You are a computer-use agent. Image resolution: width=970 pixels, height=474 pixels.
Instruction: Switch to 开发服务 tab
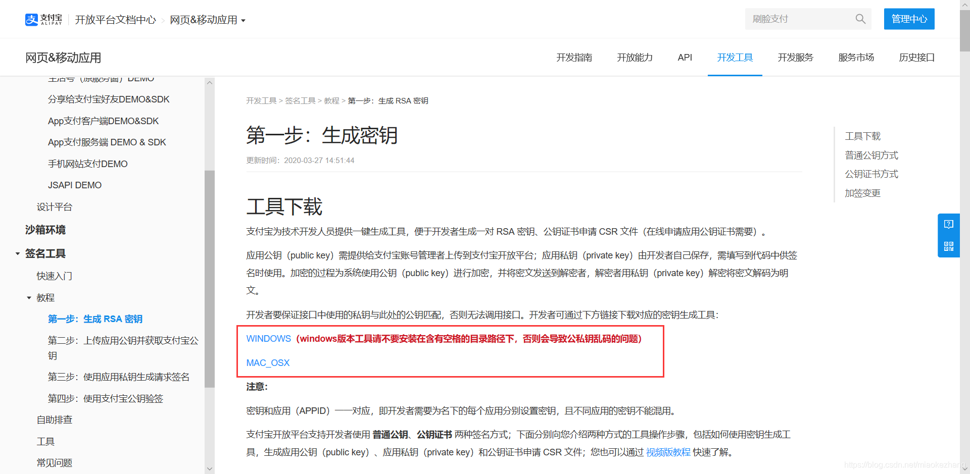click(795, 58)
